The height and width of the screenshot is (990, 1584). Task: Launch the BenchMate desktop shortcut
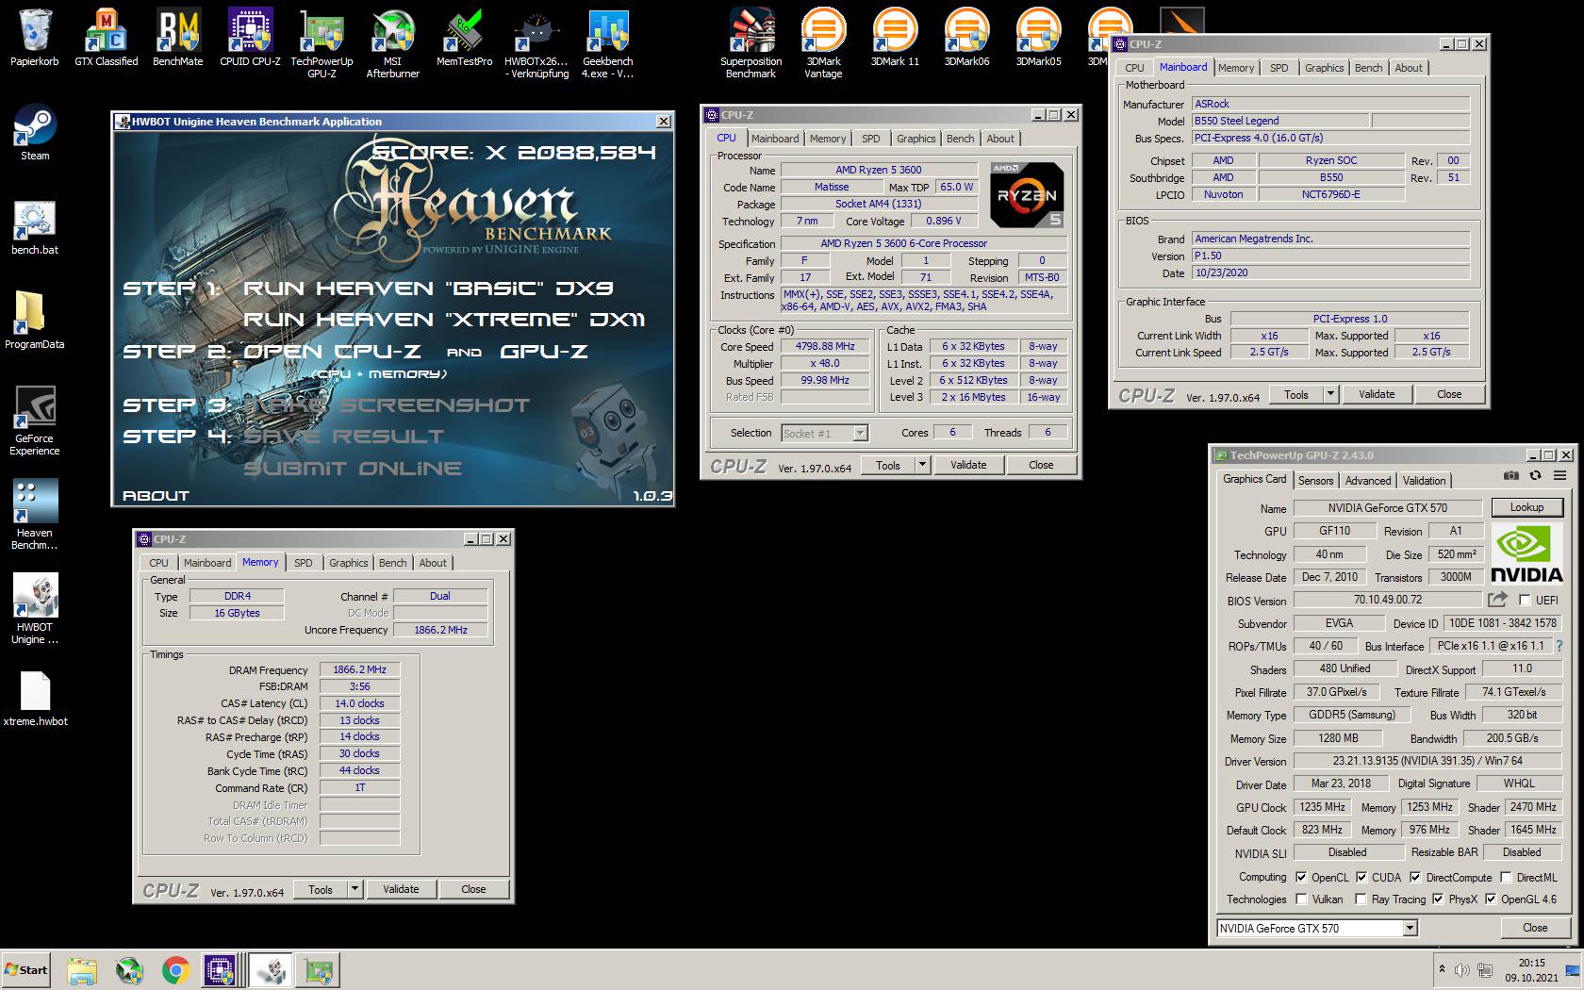pyautogui.click(x=178, y=38)
